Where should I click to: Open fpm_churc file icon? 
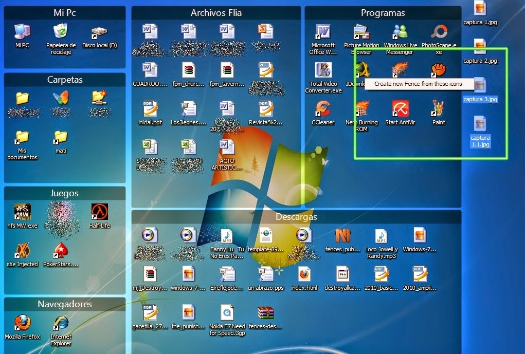pyautogui.click(x=189, y=70)
